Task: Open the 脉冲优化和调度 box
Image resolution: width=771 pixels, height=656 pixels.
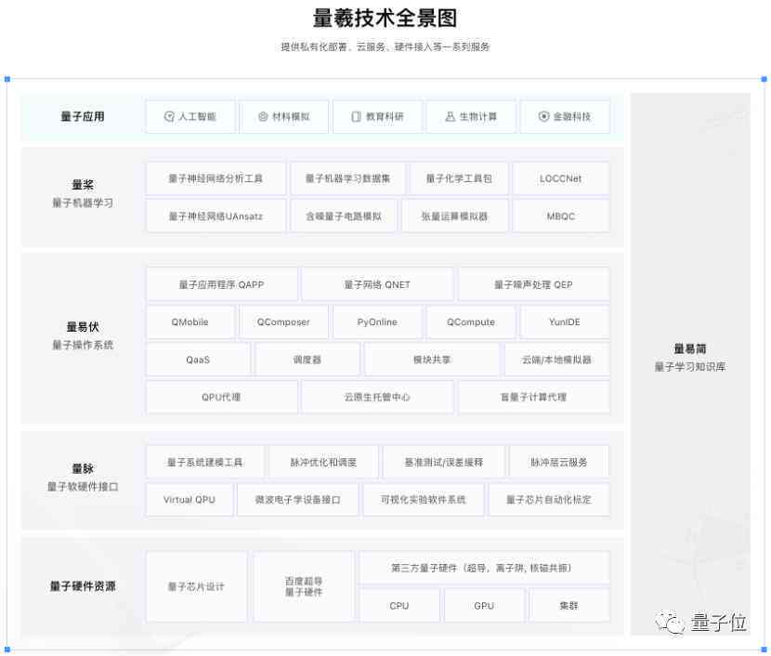Action: (323, 462)
